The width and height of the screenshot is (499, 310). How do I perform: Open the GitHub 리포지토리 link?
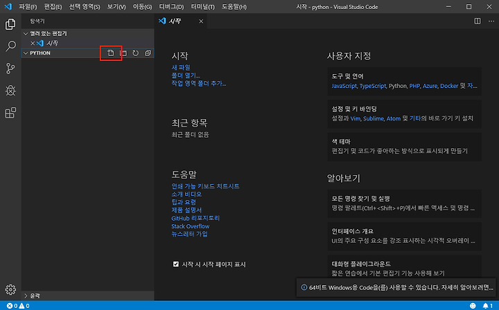coord(195,218)
